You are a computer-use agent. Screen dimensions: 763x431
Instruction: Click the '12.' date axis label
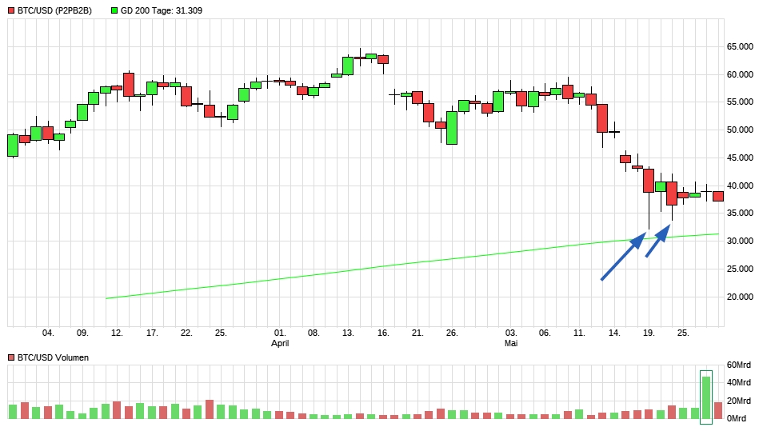click(117, 333)
